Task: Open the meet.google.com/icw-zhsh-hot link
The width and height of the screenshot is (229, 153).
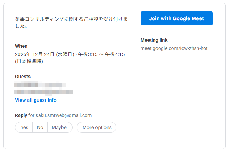Action: point(174,48)
